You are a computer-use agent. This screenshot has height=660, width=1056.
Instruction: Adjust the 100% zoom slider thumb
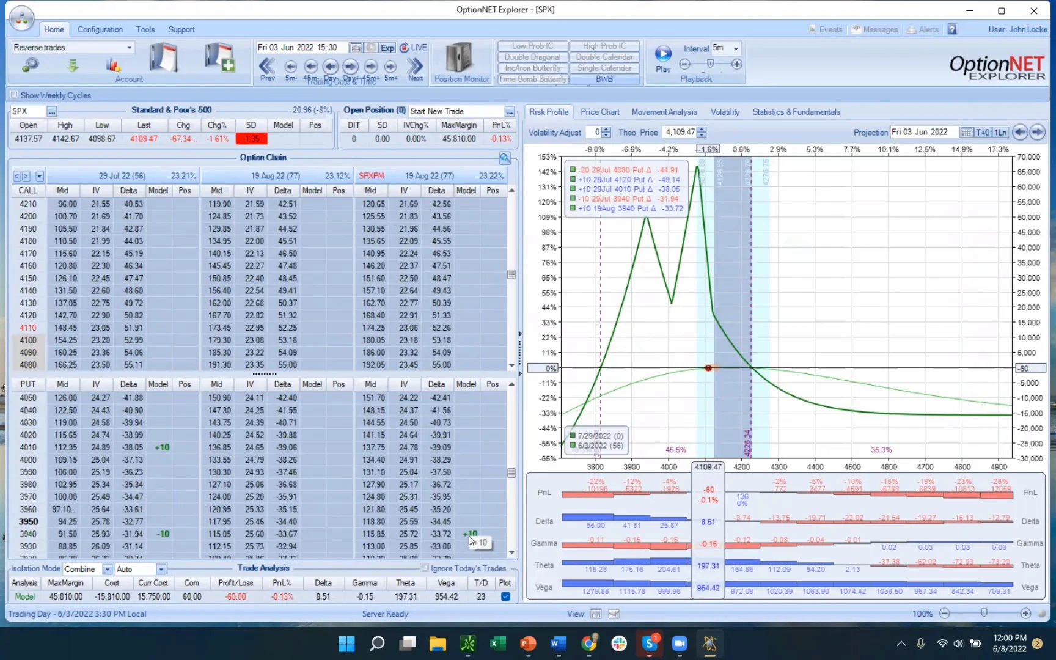coord(984,613)
